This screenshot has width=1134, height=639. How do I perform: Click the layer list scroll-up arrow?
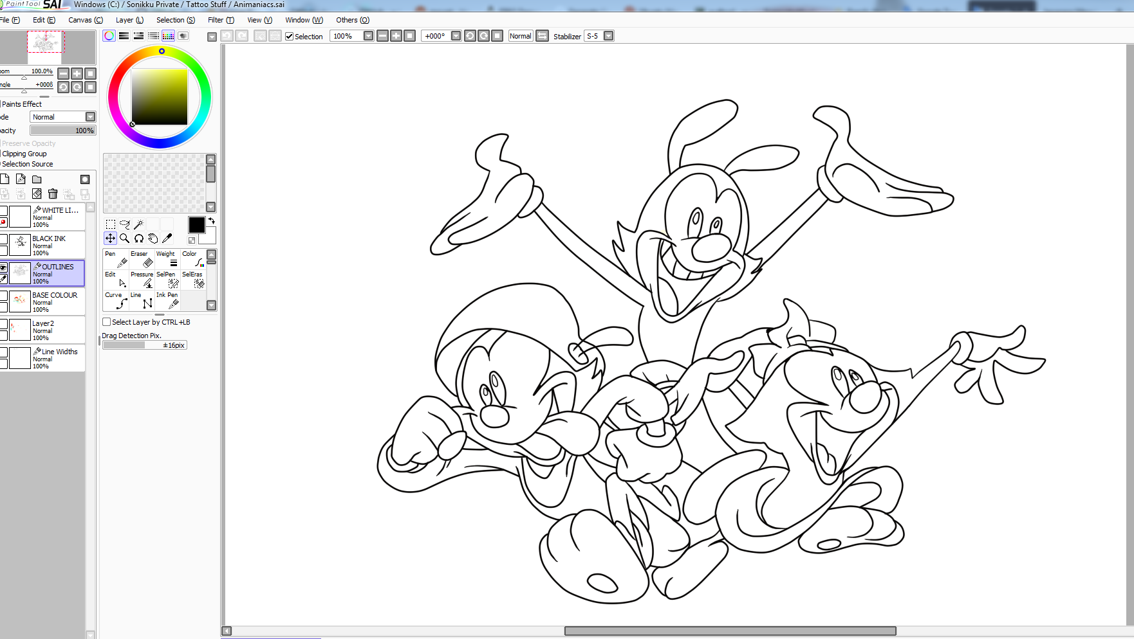[90, 207]
